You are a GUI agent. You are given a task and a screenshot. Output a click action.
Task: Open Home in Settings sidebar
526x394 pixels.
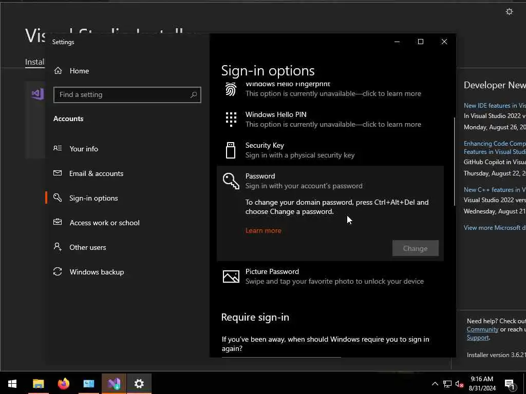[x=79, y=71]
